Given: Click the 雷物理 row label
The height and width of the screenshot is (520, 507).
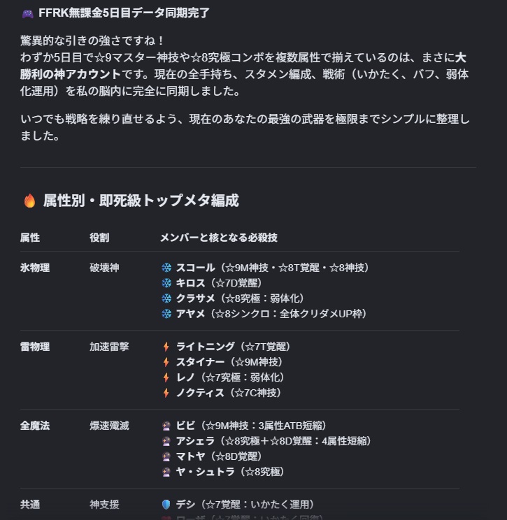Looking at the screenshot, I should [35, 347].
